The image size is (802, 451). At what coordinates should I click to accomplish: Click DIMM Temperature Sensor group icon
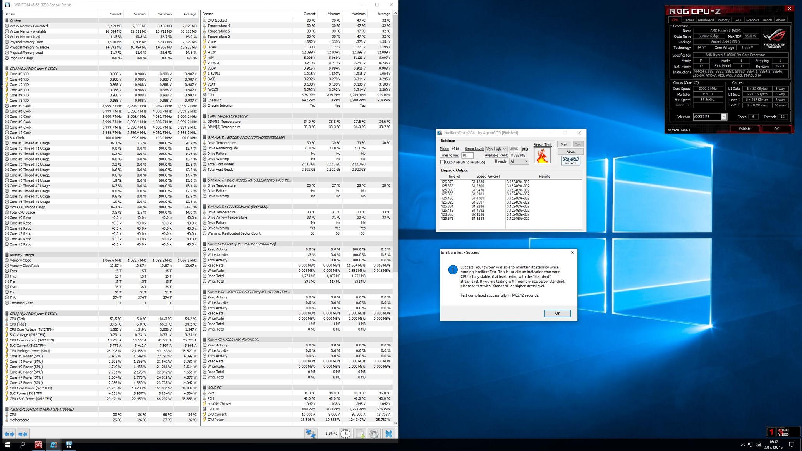click(204, 116)
